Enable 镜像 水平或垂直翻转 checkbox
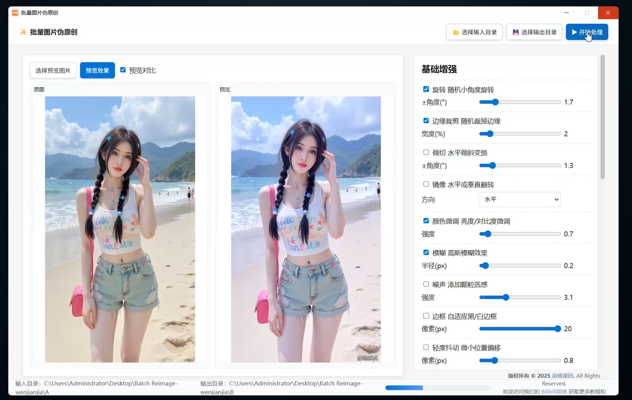 point(426,184)
